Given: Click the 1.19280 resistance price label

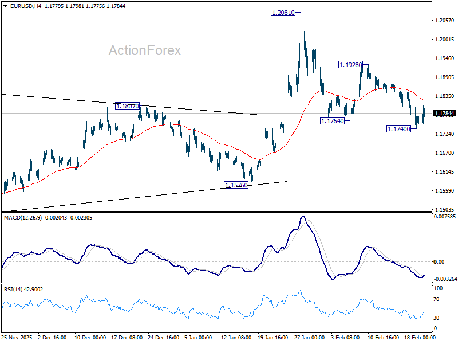Looking at the screenshot, I should [x=350, y=65].
